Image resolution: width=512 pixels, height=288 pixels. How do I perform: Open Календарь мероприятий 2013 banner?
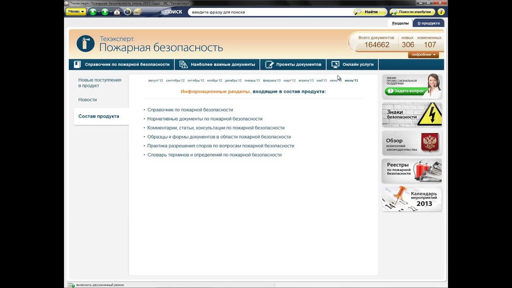(412, 199)
